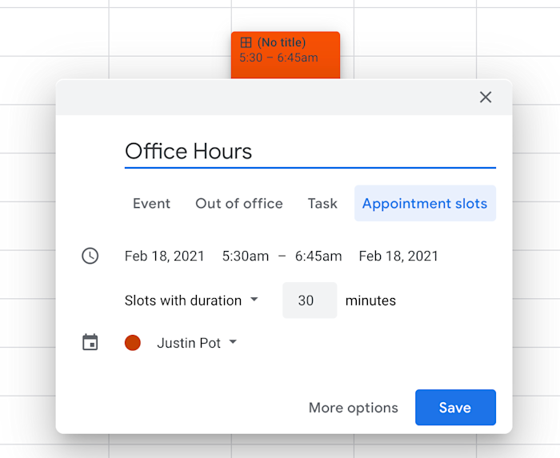Close the event creation dialog
This screenshot has height=458, width=560.
pos(486,97)
